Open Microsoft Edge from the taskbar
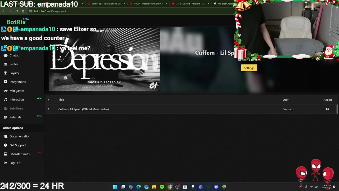Screen dimensions: 339x191 click(x=139, y=187)
